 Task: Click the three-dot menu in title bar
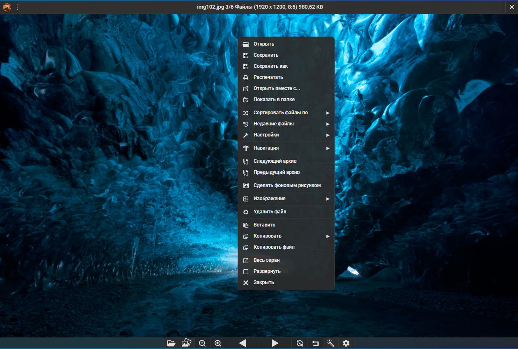pyautogui.click(x=18, y=7)
